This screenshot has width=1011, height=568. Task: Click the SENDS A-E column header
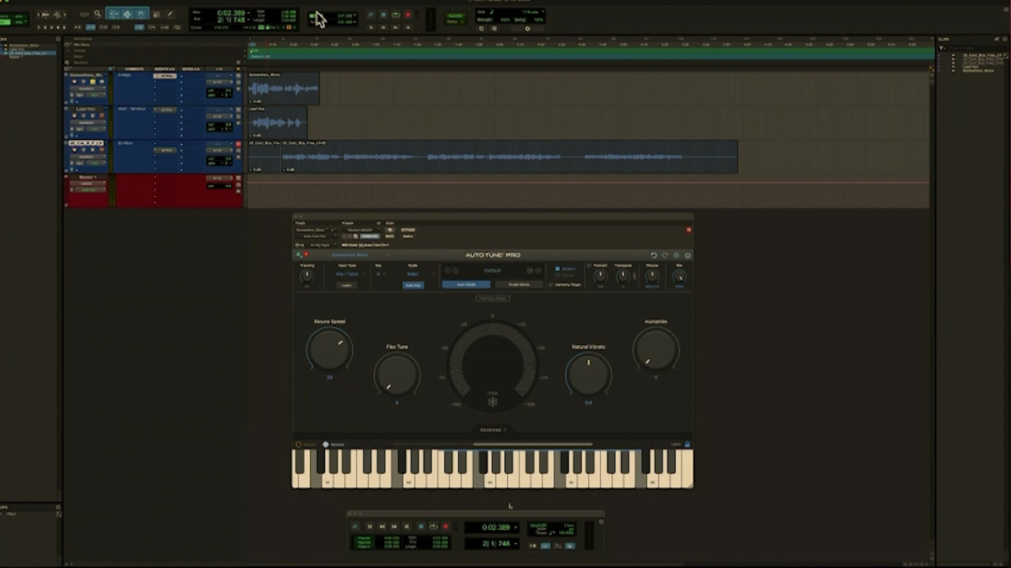coord(191,69)
